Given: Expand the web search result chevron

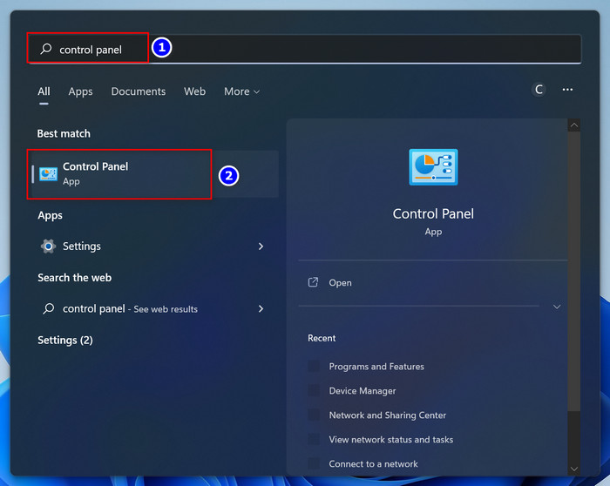Looking at the screenshot, I should 261,308.
